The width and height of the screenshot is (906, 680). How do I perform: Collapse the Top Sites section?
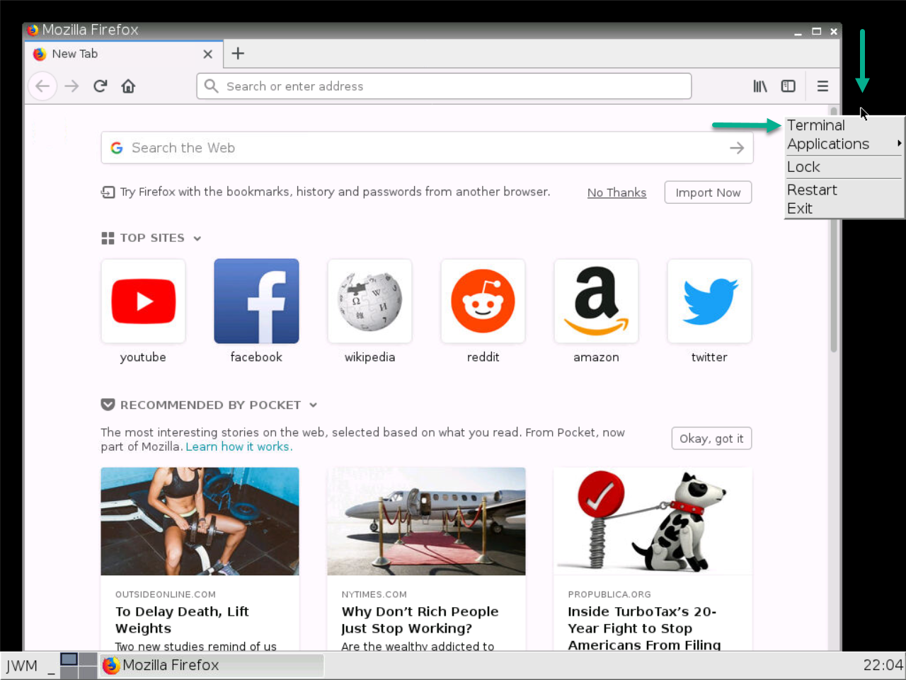(197, 238)
